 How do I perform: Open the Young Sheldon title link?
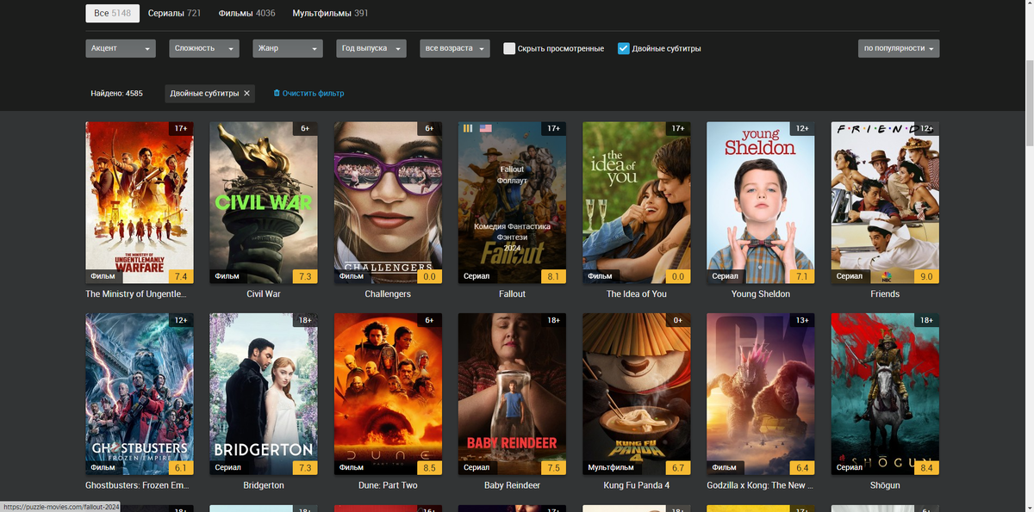[x=761, y=293]
